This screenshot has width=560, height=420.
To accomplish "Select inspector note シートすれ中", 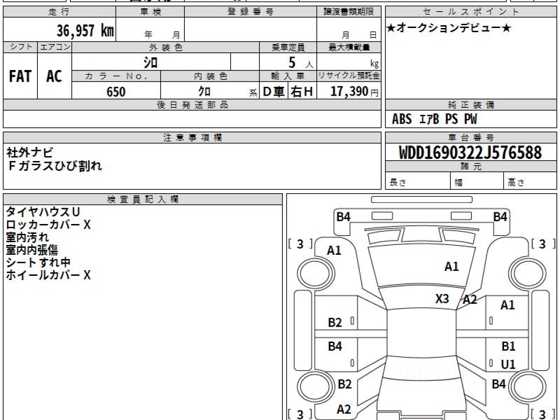I will click(38, 262).
